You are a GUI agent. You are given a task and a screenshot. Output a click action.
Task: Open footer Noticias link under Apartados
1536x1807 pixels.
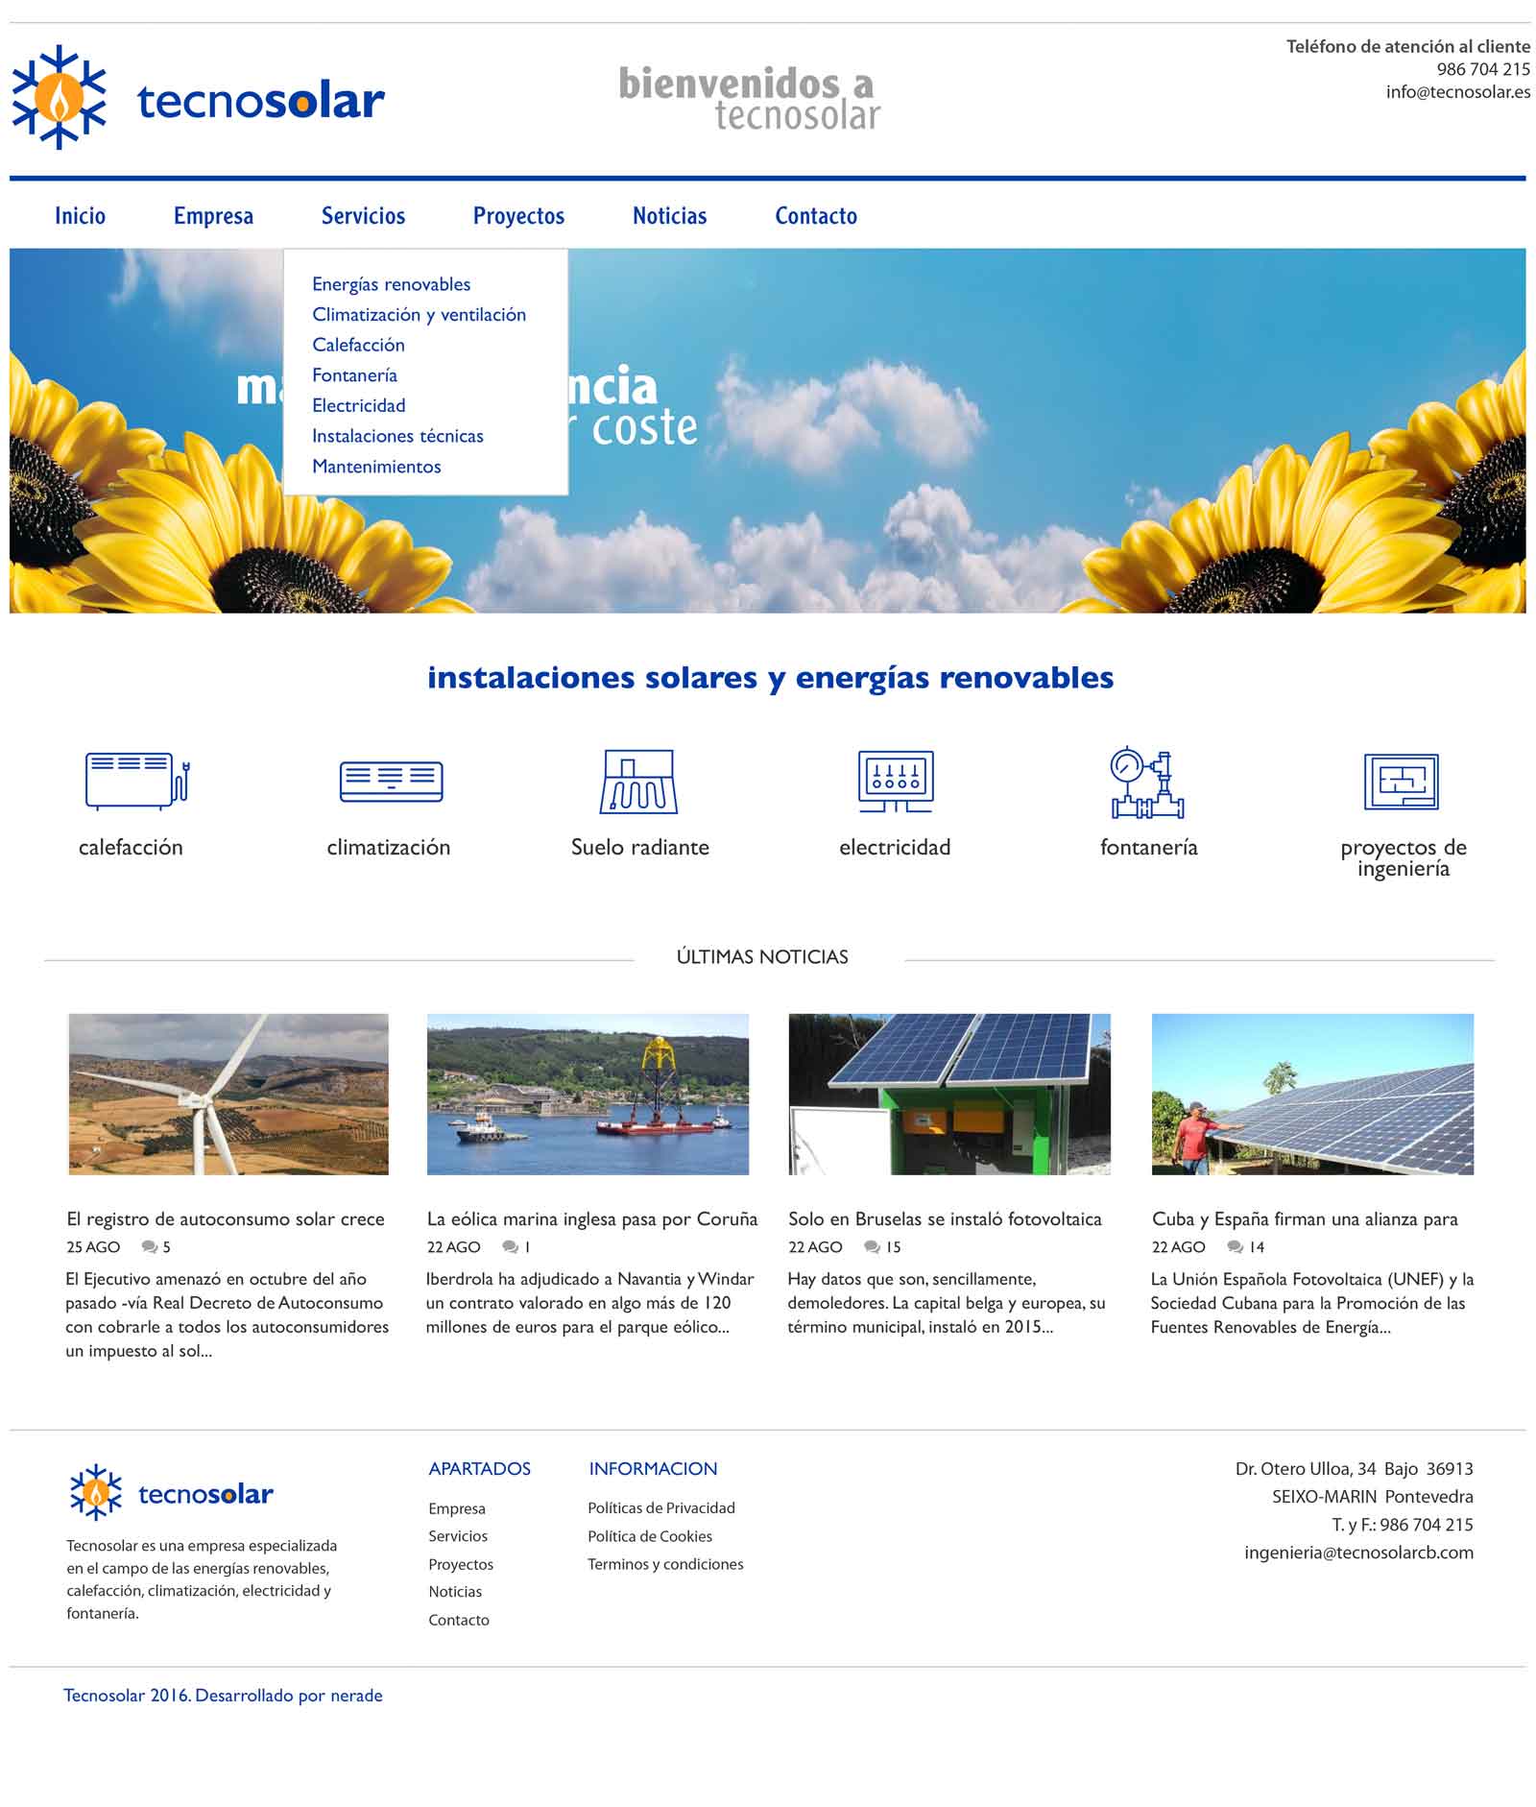click(x=455, y=1592)
